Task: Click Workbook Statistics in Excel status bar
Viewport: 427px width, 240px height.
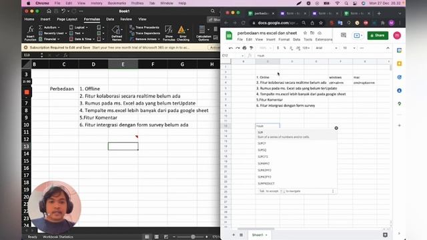Action: tap(58, 237)
